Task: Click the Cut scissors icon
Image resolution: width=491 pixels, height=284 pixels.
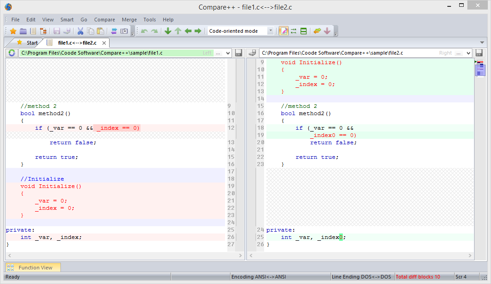Action: (80, 31)
